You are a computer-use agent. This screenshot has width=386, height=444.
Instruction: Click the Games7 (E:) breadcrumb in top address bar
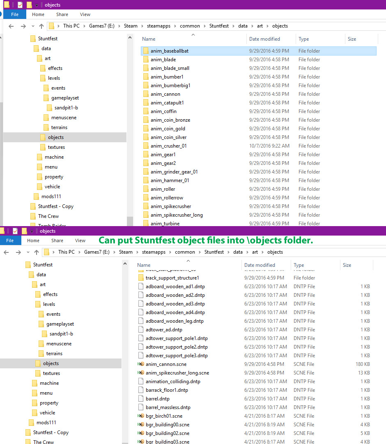102,26
